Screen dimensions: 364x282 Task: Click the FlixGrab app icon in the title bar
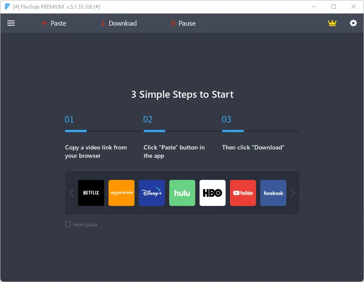coord(7,7)
